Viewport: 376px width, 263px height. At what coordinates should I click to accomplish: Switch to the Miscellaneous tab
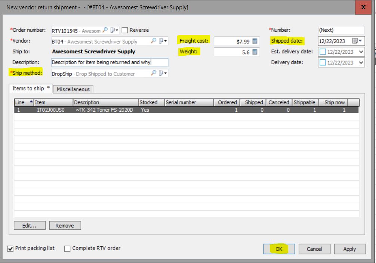(x=73, y=89)
